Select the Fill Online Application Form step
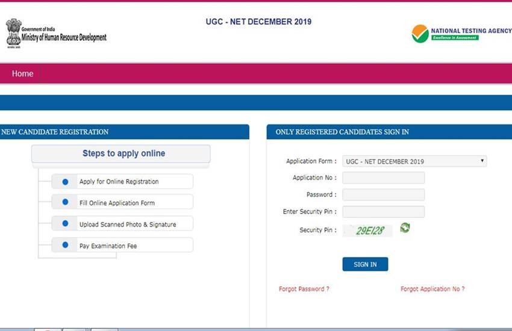This screenshot has height=331, width=512. (x=122, y=203)
